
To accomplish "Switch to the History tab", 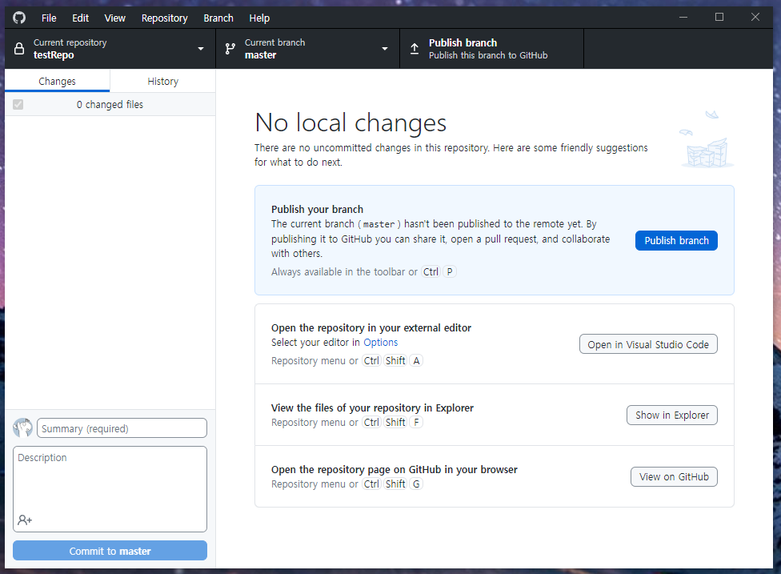I will (x=163, y=81).
